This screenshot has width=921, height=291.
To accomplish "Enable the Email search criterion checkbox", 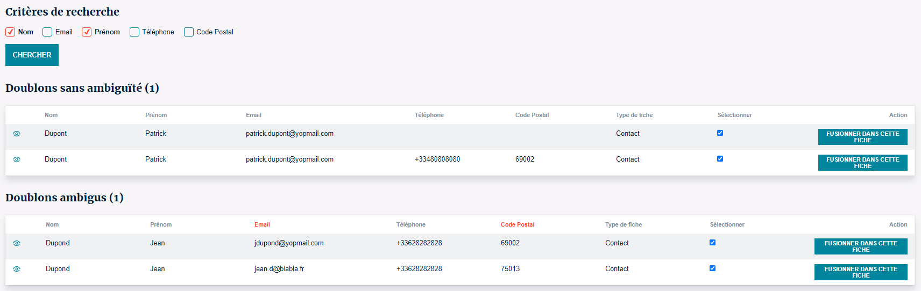I will point(47,32).
